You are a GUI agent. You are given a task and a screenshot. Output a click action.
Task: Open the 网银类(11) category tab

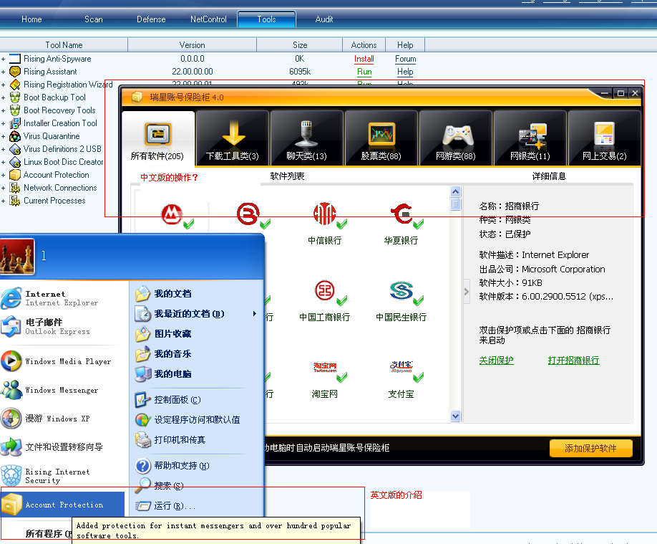pos(530,138)
